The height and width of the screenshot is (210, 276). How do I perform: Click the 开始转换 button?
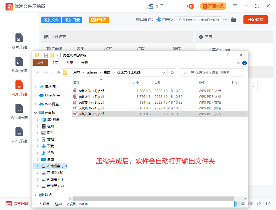[255, 20]
